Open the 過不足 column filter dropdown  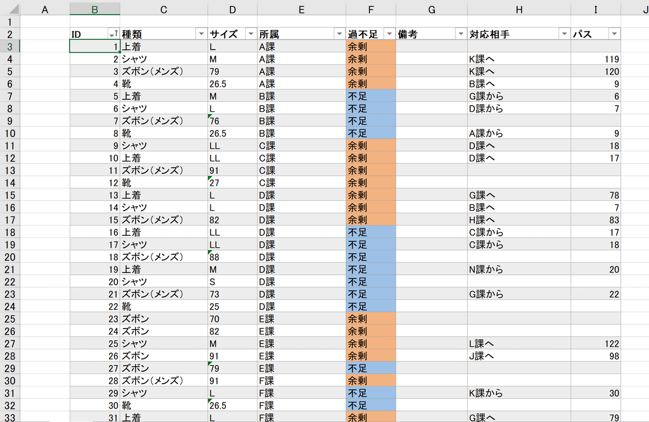coord(389,34)
